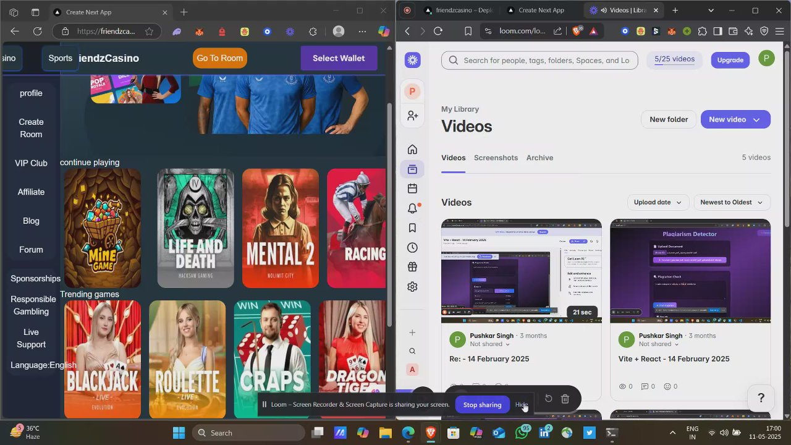Show hidden system tray icons
This screenshot has width=791, height=445.
pyautogui.click(x=672, y=433)
